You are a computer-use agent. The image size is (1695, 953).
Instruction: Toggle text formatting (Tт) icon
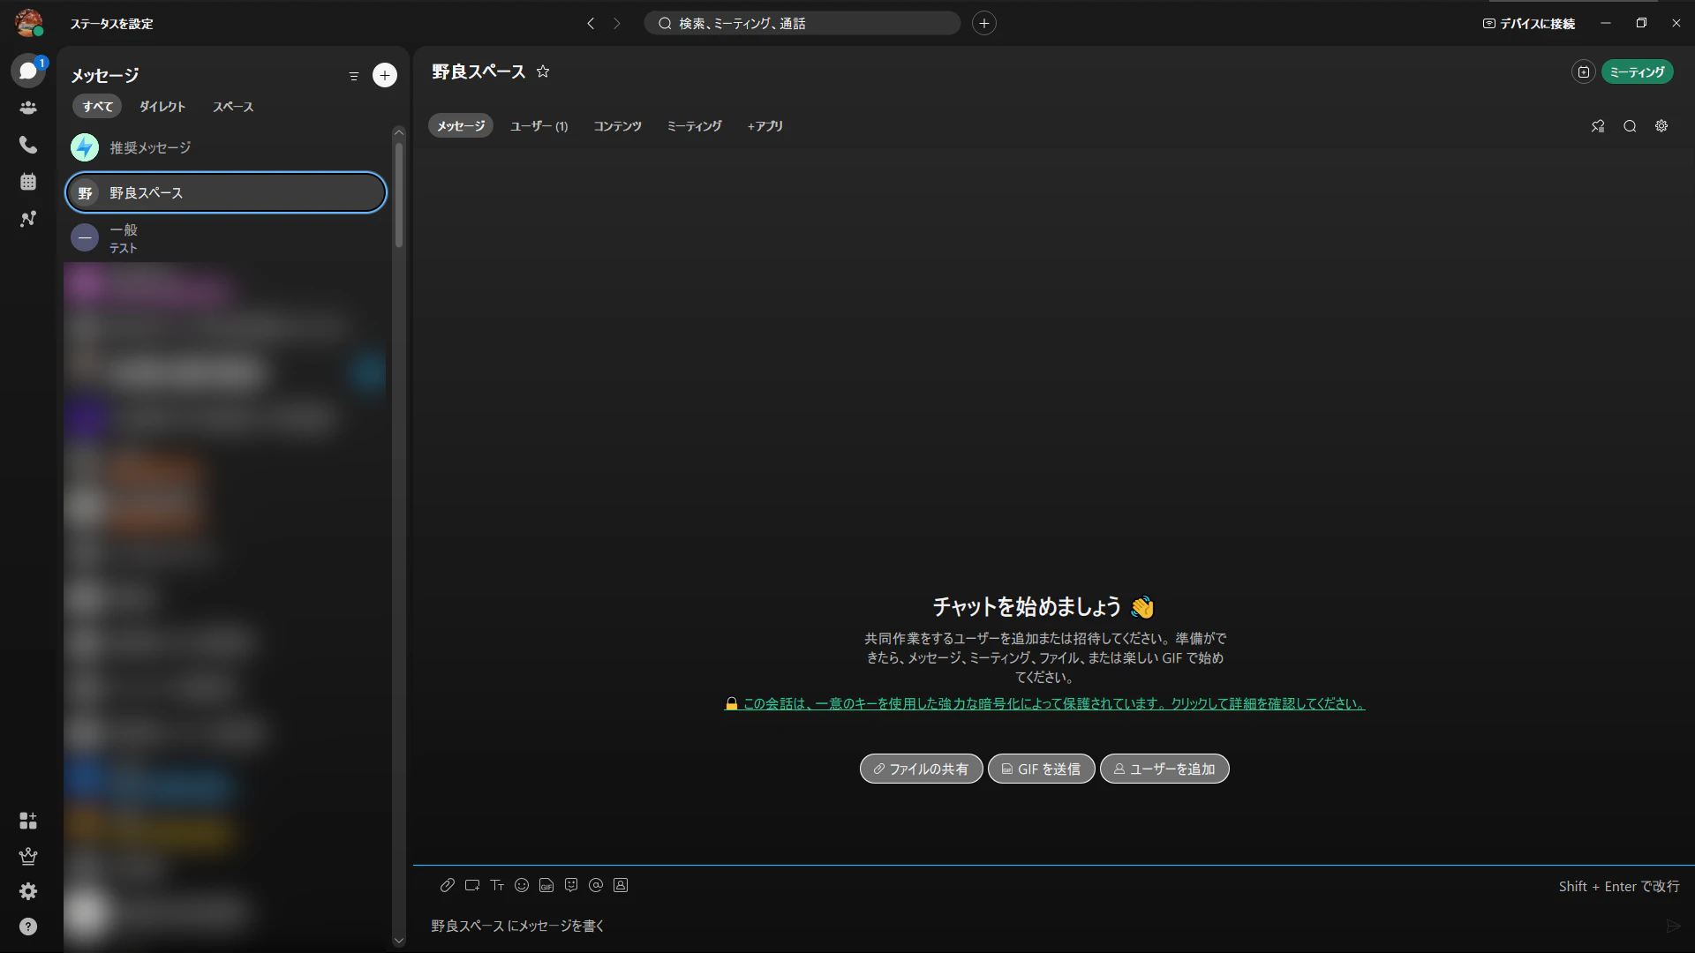pos(497,885)
